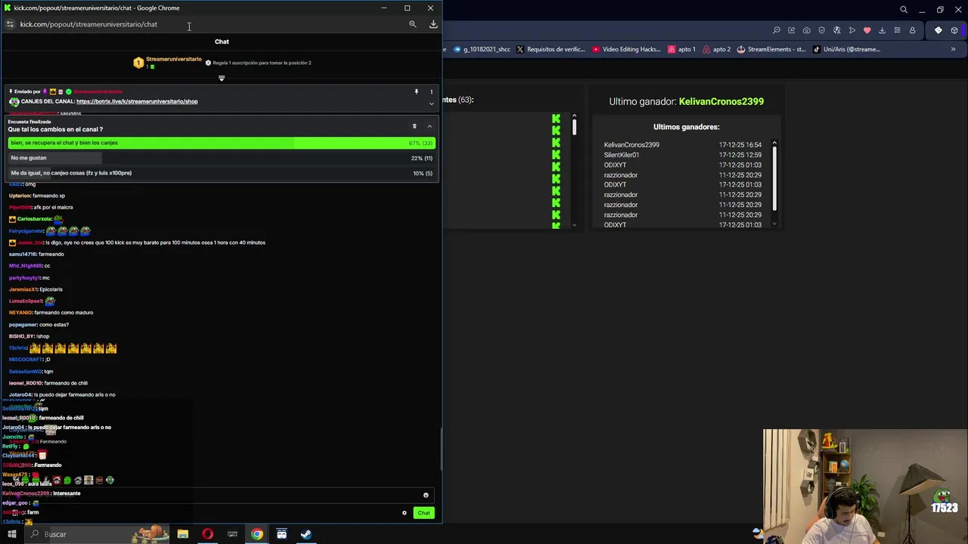Click the webcam overlay thumbnail

tap(865, 487)
